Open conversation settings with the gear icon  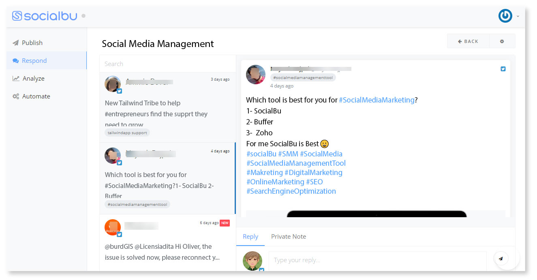coord(502,41)
